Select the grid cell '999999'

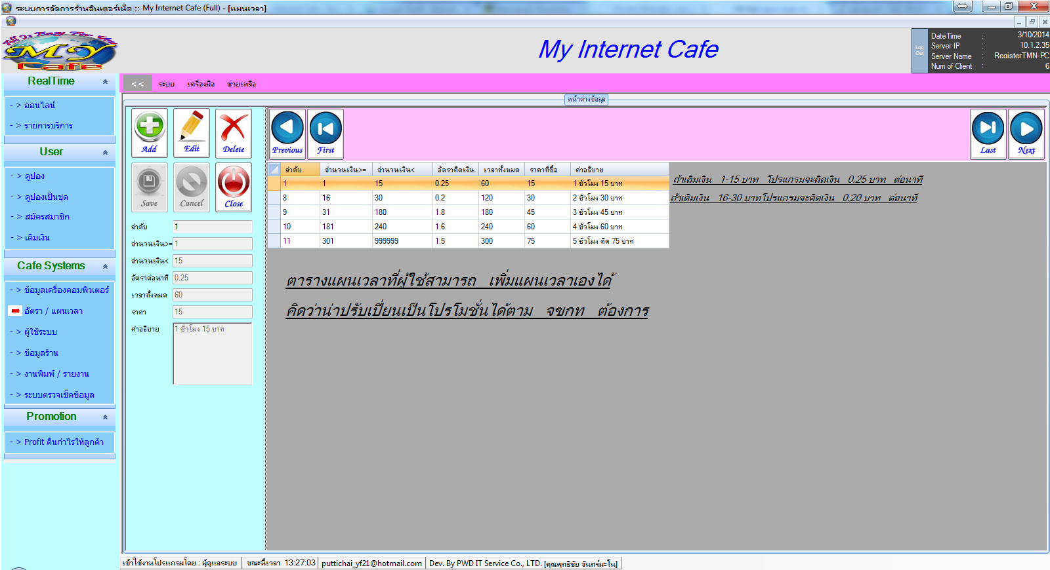402,241
